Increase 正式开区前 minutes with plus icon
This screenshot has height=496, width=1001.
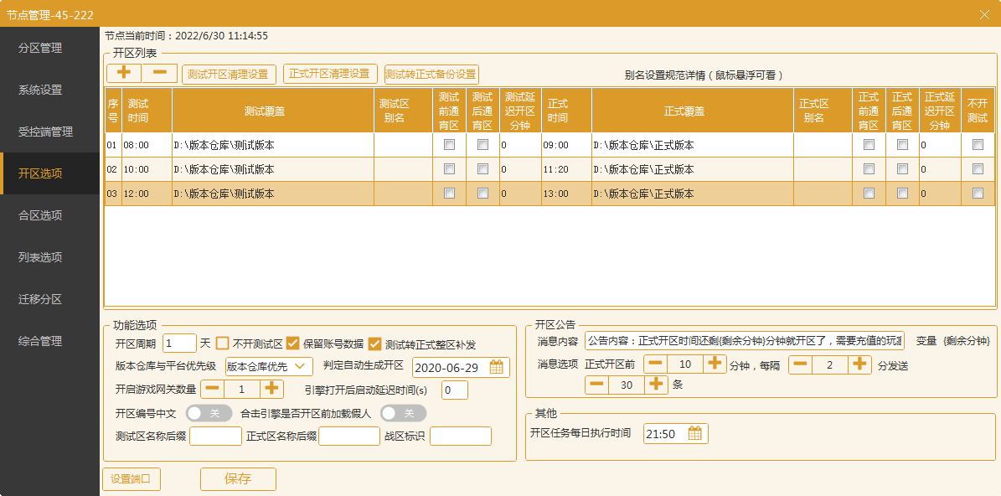tap(714, 364)
